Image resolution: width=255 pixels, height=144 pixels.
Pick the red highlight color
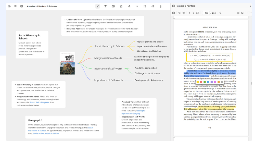tap(201, 82)
